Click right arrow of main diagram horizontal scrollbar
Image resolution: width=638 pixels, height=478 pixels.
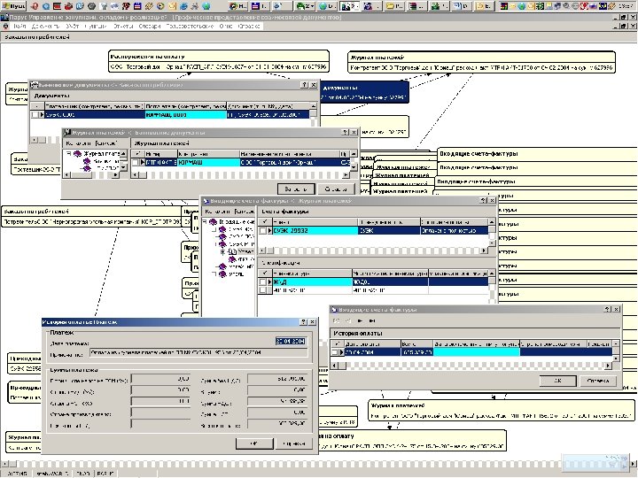click(634, 464)
